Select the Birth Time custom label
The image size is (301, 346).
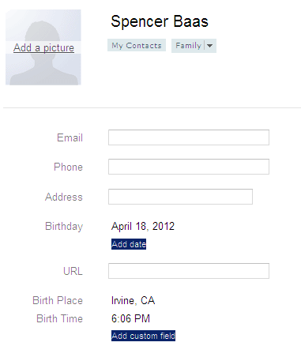click(x=59, y=318)
